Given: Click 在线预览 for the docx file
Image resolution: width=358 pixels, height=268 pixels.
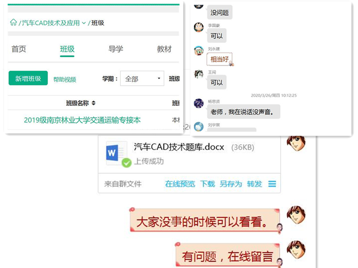Looking at the screenshot, I should pyautogui.click(x=180, y=184).
